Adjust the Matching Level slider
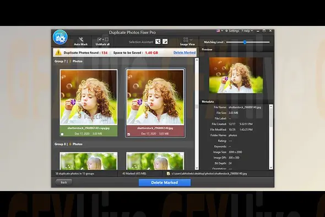Image resolution: width=325 pixels, height=217 pixels. 245,42
